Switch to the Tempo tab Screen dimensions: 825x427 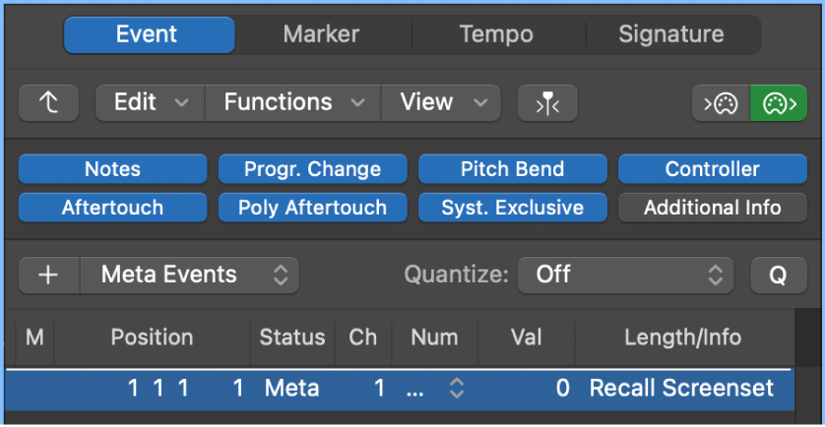[x=496, y=34]
